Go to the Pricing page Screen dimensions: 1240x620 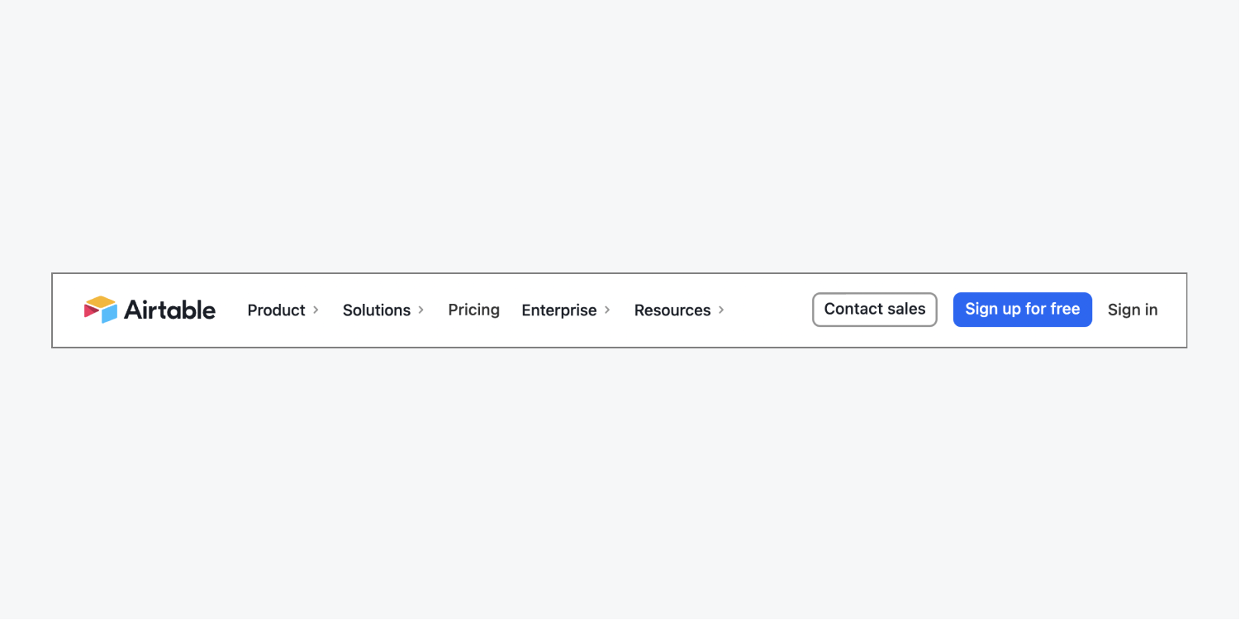[473, 310]
